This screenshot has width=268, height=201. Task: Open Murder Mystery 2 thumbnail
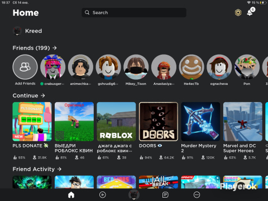pos(200,122)
